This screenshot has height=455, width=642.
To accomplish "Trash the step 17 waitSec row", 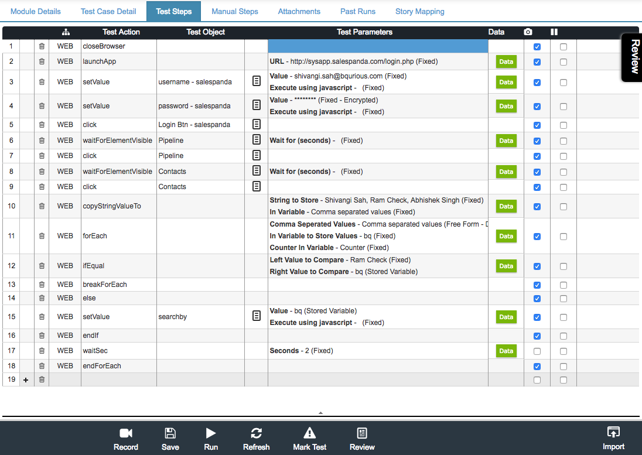I will point(42,351).
